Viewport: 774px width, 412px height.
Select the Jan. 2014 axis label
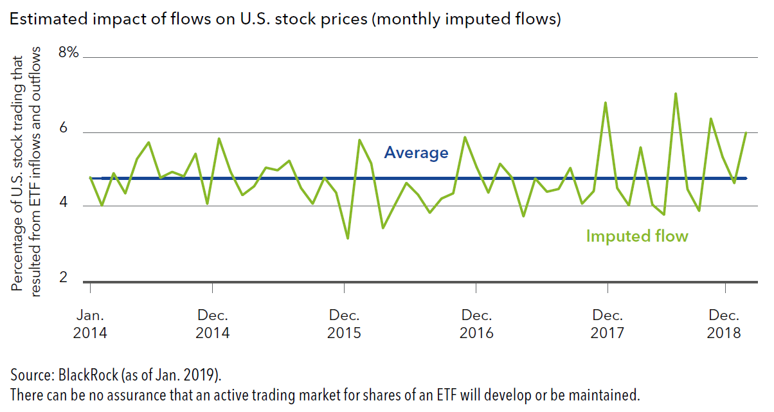(x=90, y=325)
